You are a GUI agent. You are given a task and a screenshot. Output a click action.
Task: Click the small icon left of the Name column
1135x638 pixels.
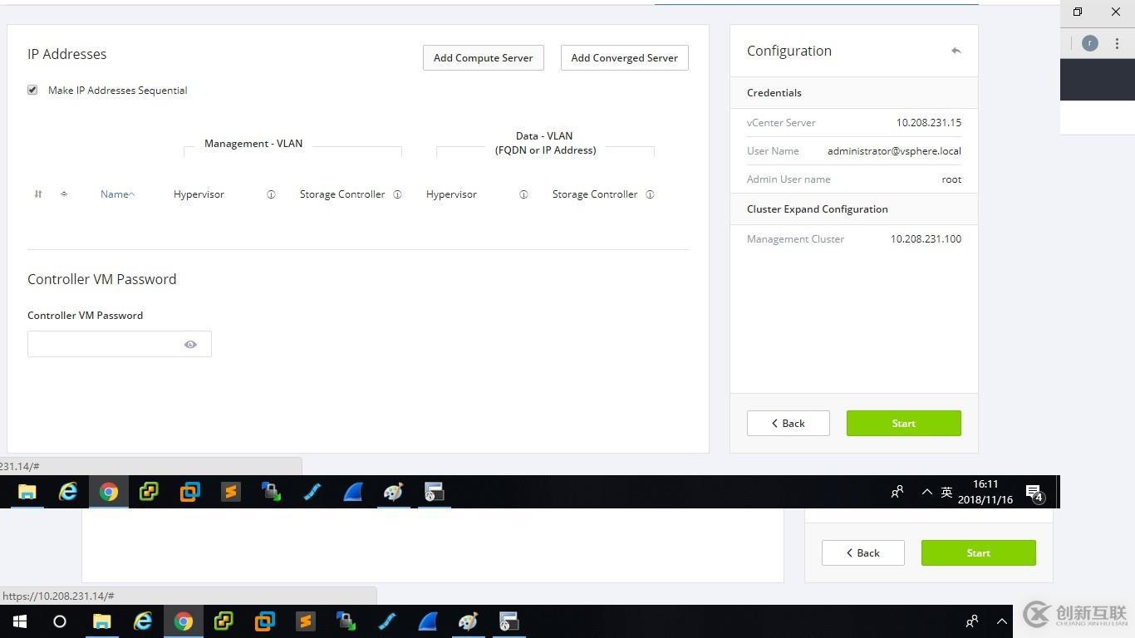[x=64, y=194]
